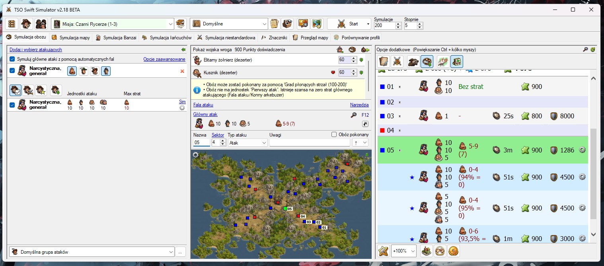Viewport: 604px width, 266px height.
Task: Click the Dodaj i wybierz atakujących link
Action: tap(36, 50)
